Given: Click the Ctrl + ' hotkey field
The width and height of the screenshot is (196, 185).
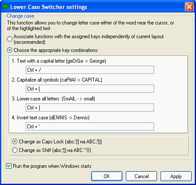Looking at the screenshot, I should click(90, 127).
